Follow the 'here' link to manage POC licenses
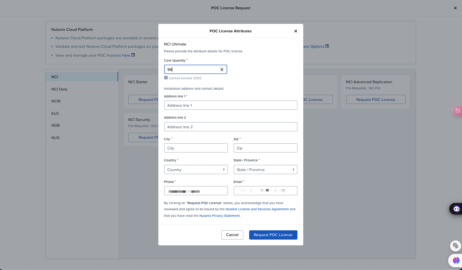This screenshot has width=462, height=270. coord(126,55)
